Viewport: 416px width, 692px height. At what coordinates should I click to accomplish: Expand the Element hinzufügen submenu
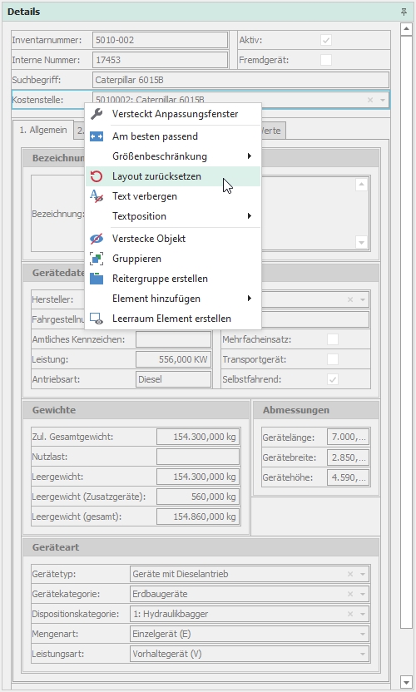click(x=250, y=299)
